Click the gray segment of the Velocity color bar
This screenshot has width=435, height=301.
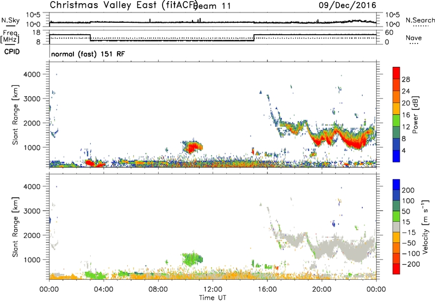[396, 227]
